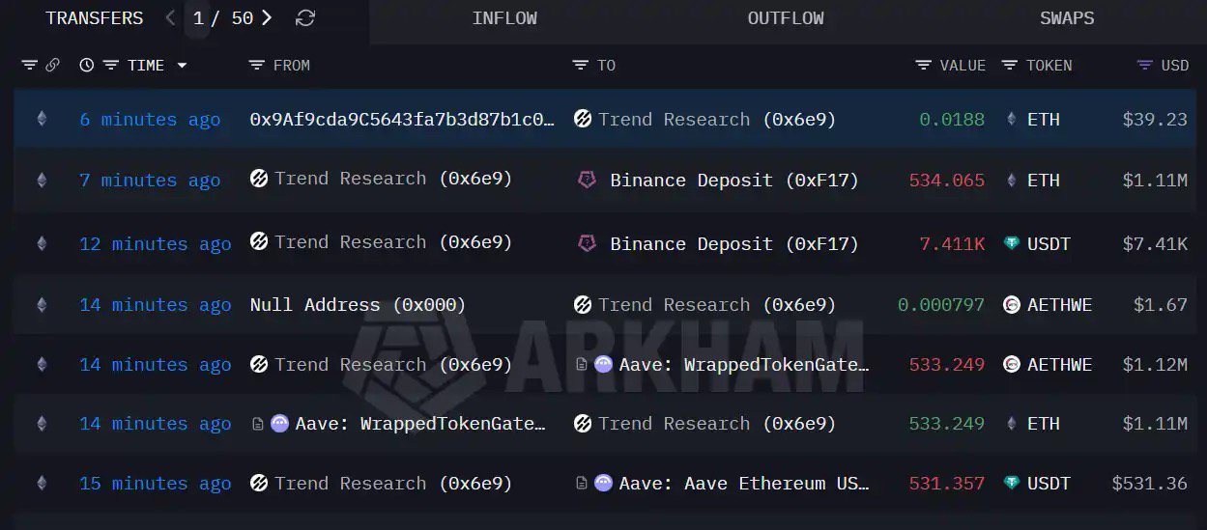The width and height of the screenshot is (1207, 530).
Task: Click the refresh transfers icon
Action: pyautogui.click(x=305, y=18)
